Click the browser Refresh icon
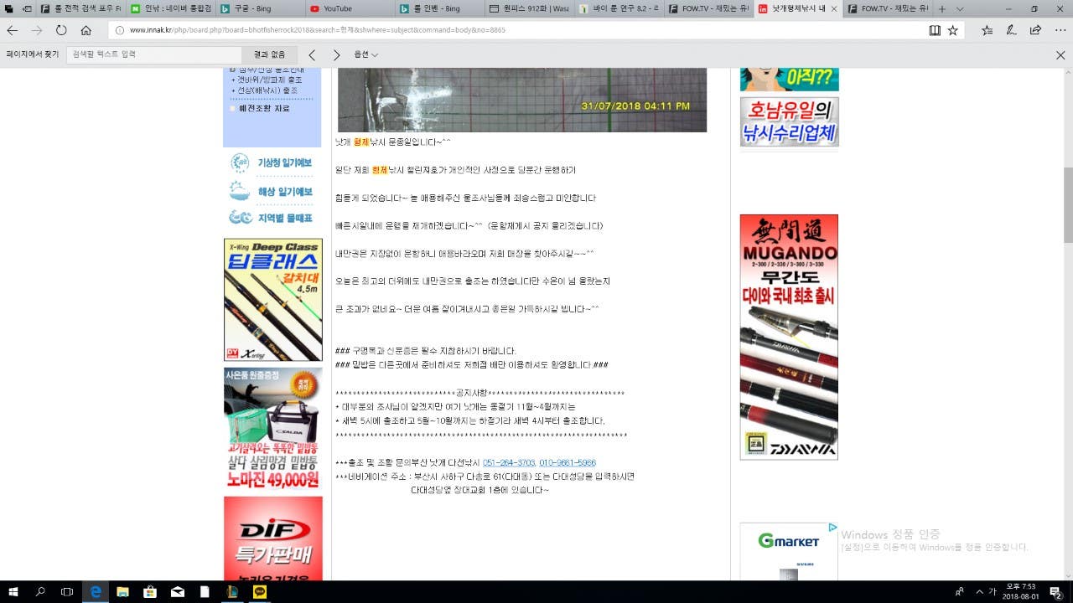This screenshot has width=1073, height=603. pos(61,30)
